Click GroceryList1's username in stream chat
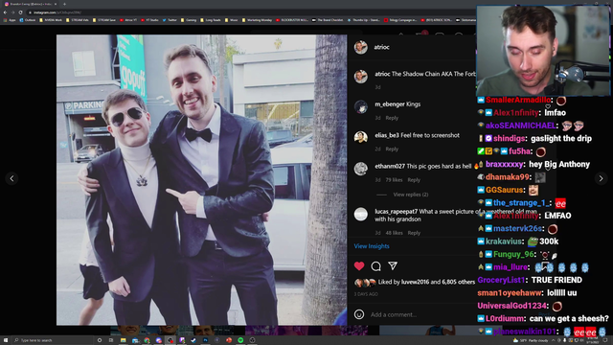 pyautogui.click(x=500, y=280)
